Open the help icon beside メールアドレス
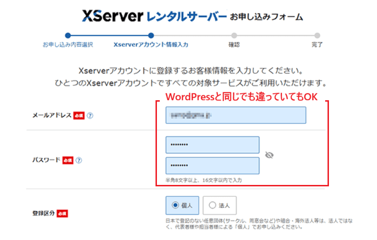377x240 pixels. [90, 116]
